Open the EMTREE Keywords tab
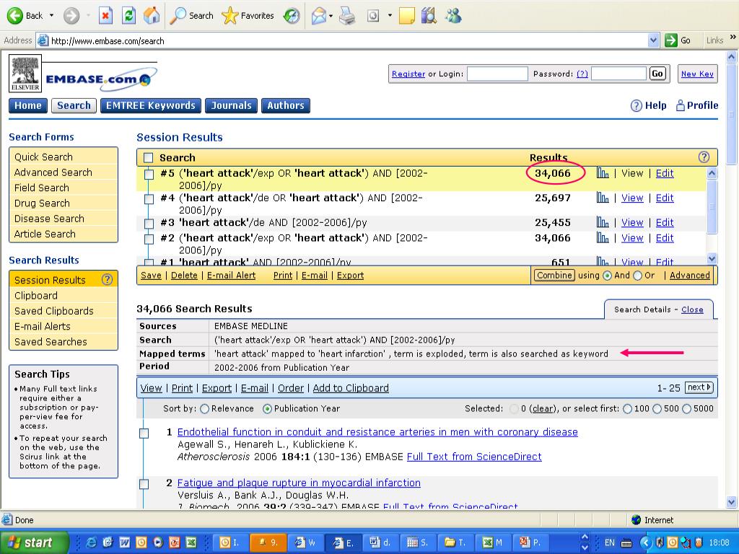This screenshot has height=554, width=739. (151, 105)
